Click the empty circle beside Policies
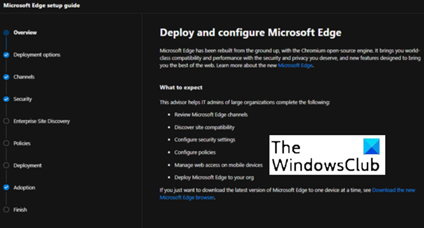The height and width of the screenshot is (228, 424). [x=6, y=143]
